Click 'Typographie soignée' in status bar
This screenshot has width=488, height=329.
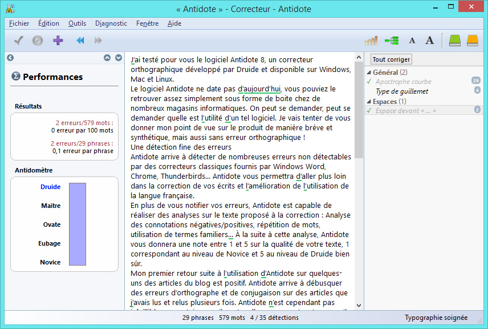coord(436,318)
